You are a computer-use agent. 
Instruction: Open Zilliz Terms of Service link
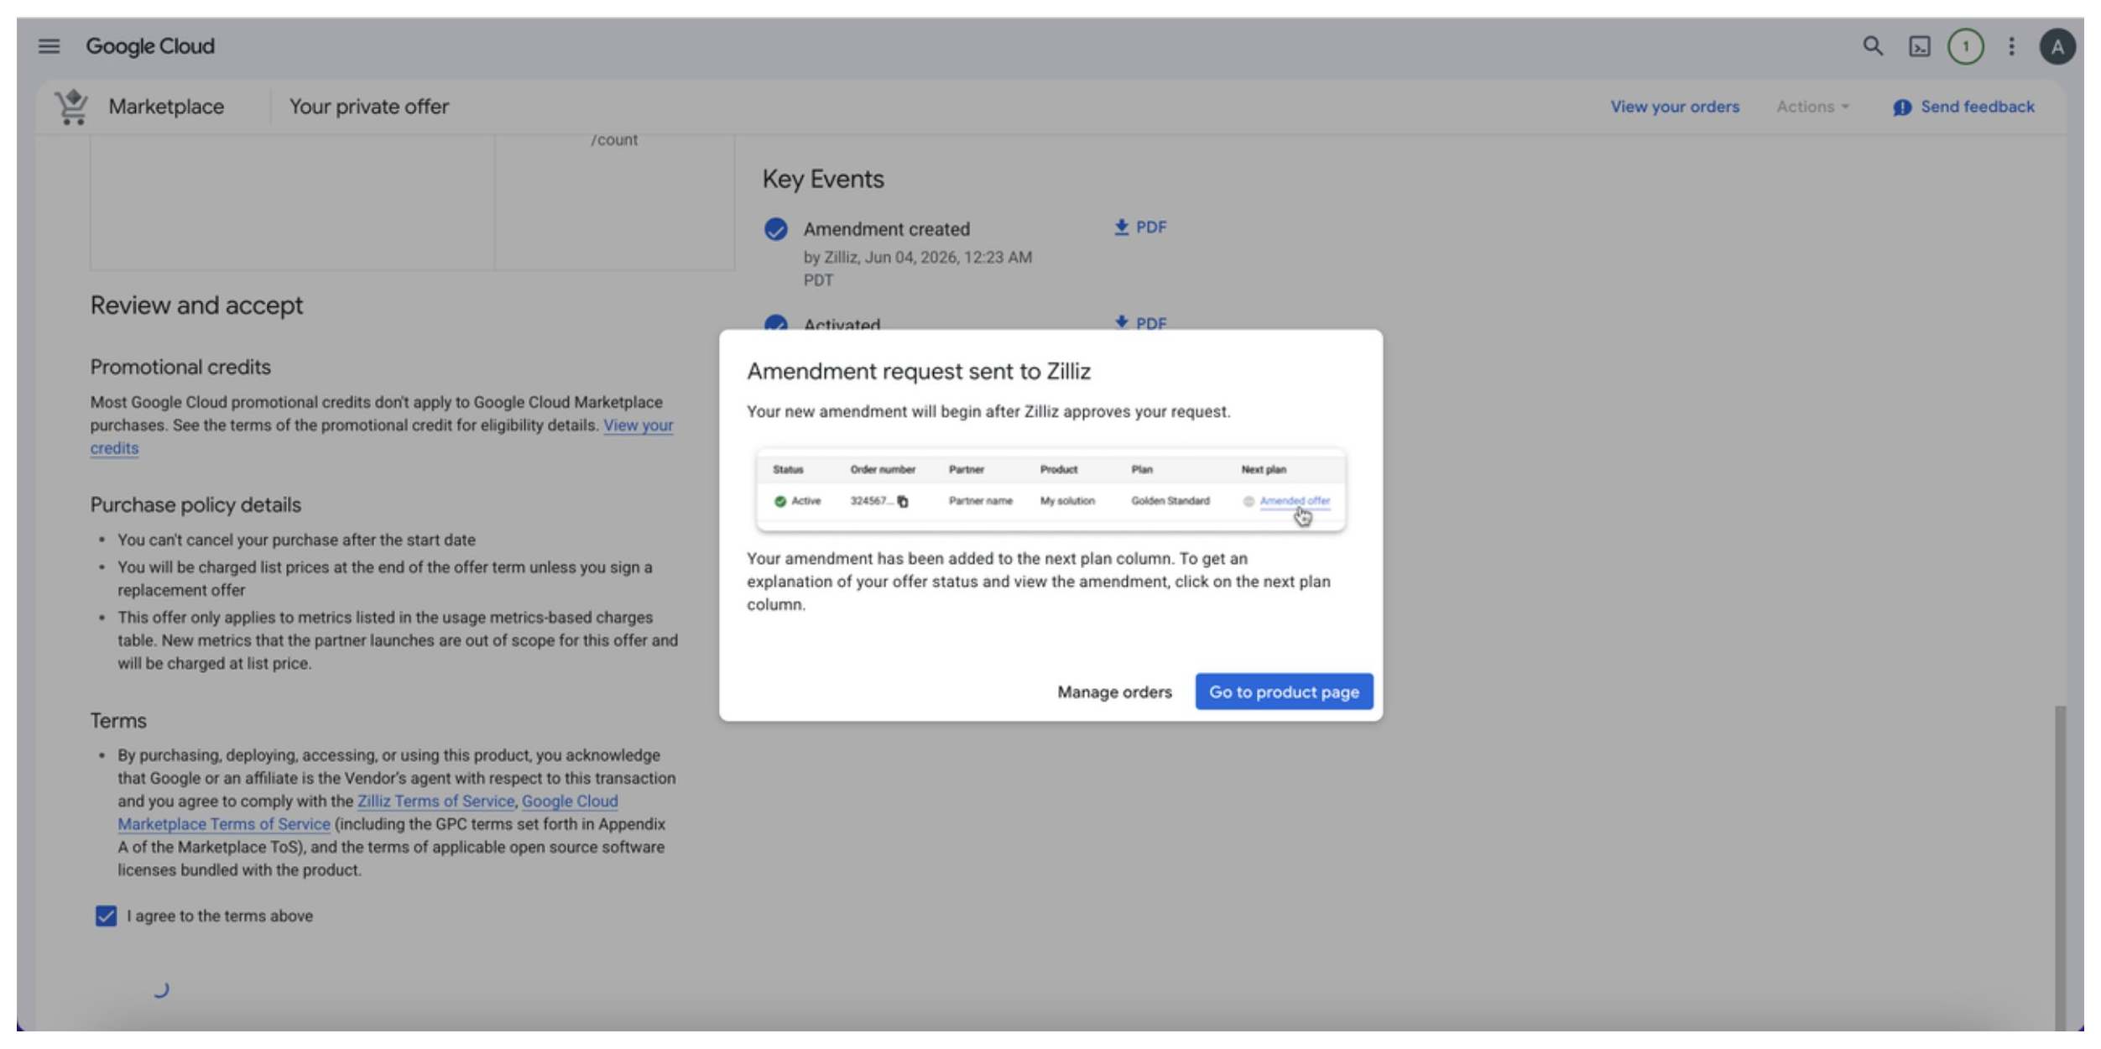[x=435, y=801]
